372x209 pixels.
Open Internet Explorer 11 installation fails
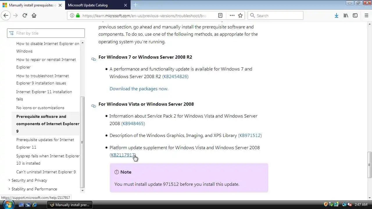(44, 95)
